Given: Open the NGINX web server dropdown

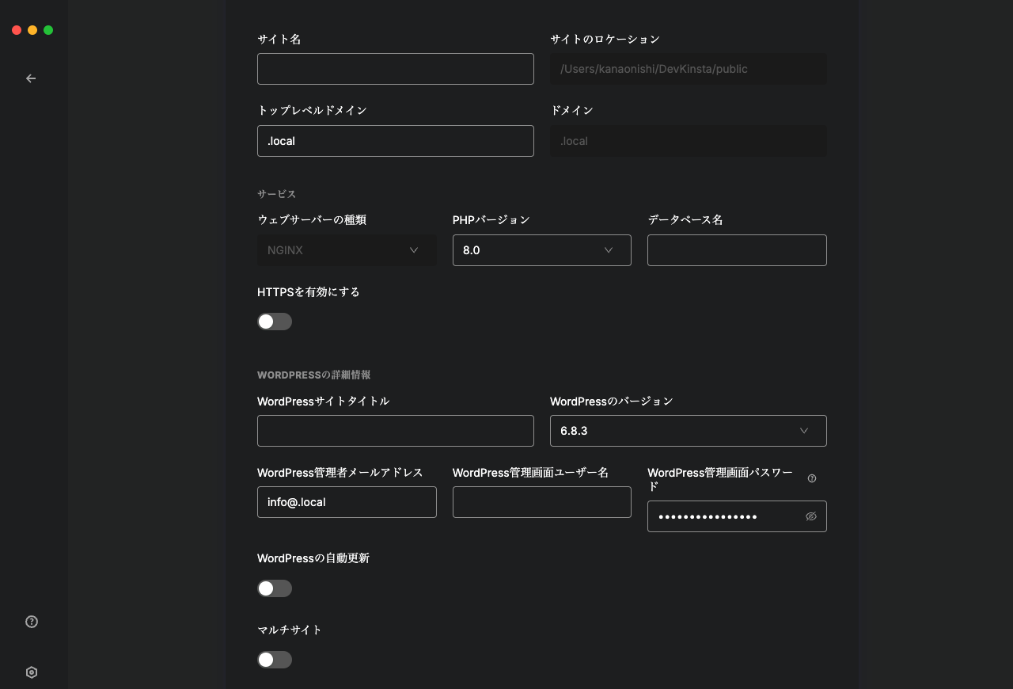Looking at the screenshot, I should tap(347, 250).
